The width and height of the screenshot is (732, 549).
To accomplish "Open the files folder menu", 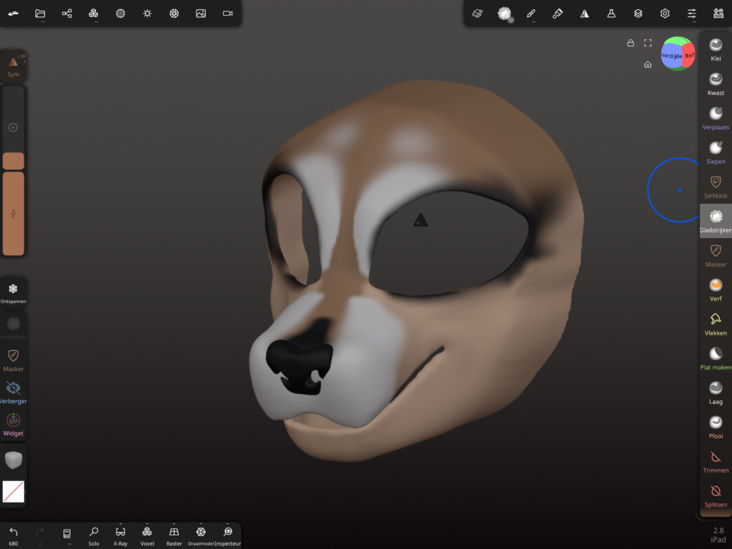I will [x=40, y=14].
